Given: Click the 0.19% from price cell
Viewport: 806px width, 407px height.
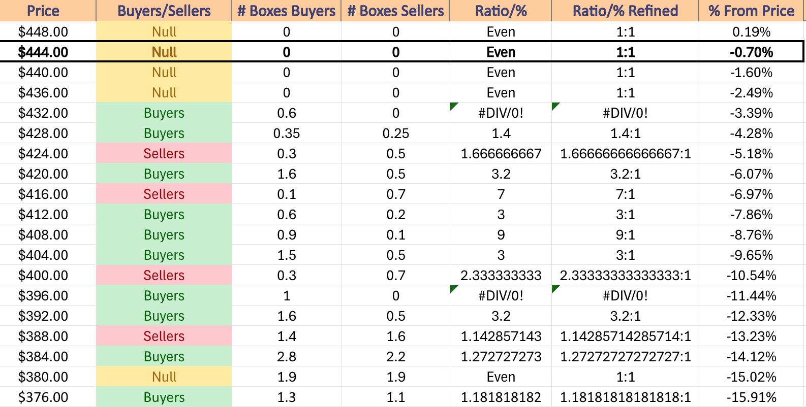Looking at the screenshot, I should tap(751, 31).
